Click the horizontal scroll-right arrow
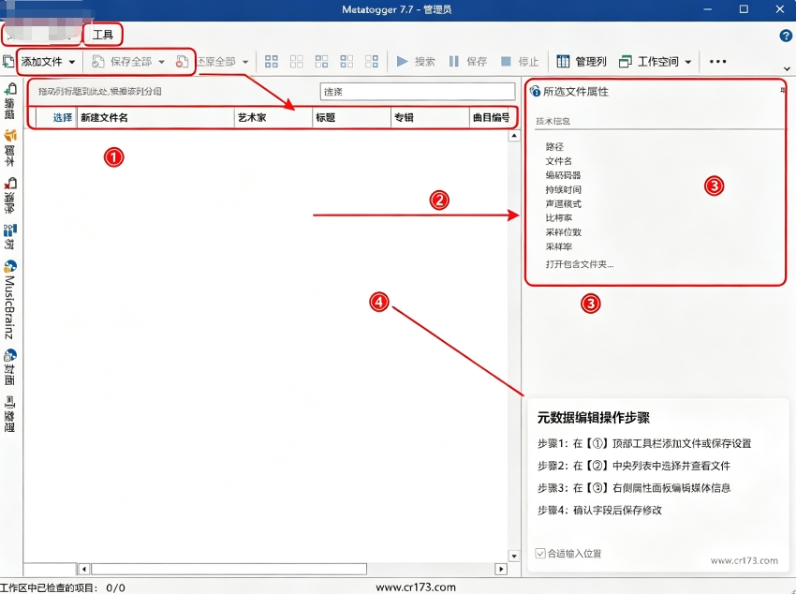Image resolution: width=796 pixels, height=594 pixels. point(501,569)
